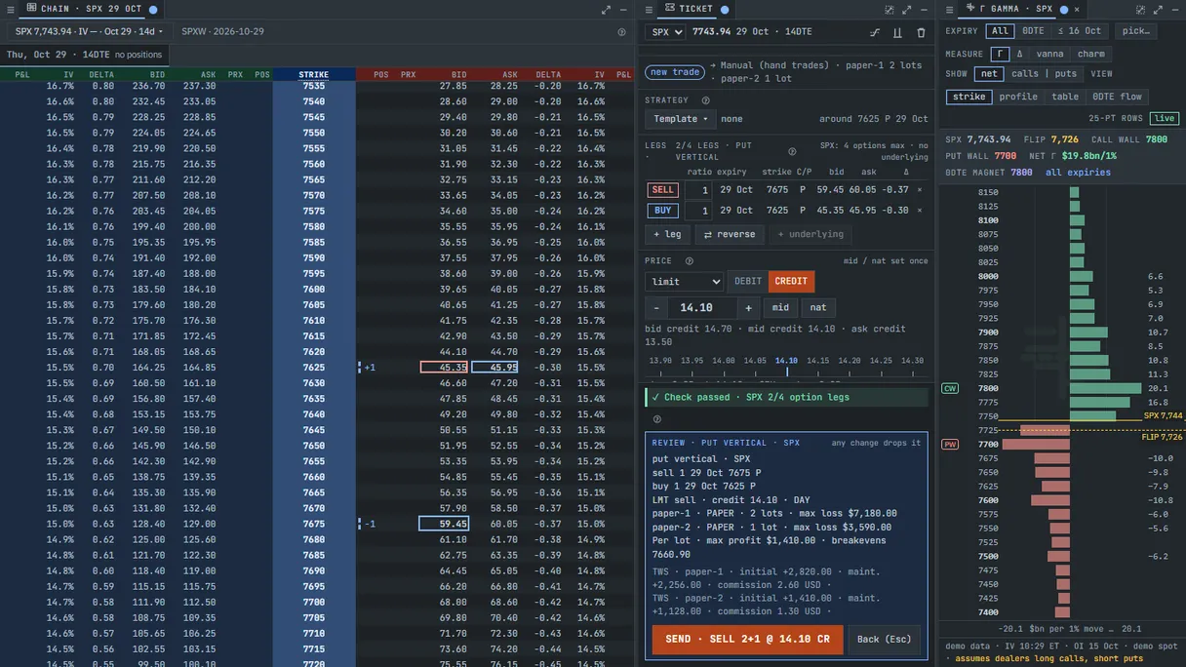Open the chain selector SPX 7,743.94 dropdown
The width and height of the screenshot is (1186, 667).
click(x=89, y=32)
